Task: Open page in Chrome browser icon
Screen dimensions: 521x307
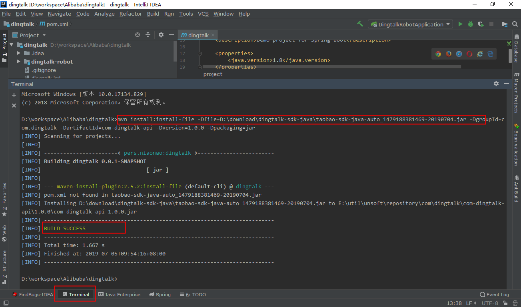Action: [x=438, y=54]
